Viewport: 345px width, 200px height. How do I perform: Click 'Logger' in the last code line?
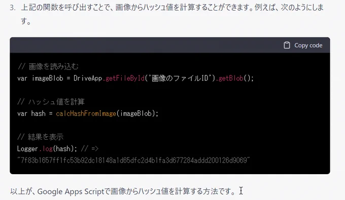point(27,149)
